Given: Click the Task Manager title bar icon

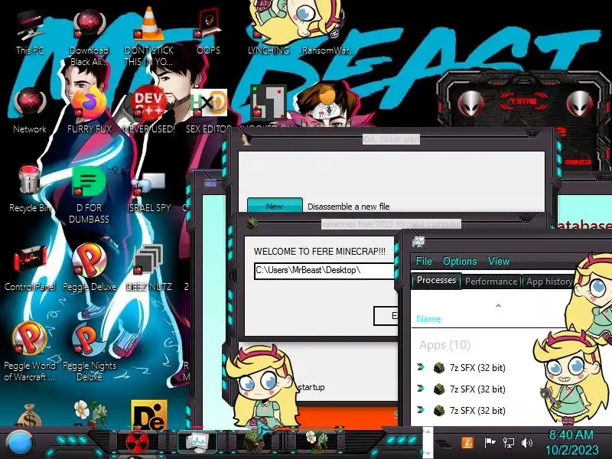Looking at the screenshot, I should 418,242.
